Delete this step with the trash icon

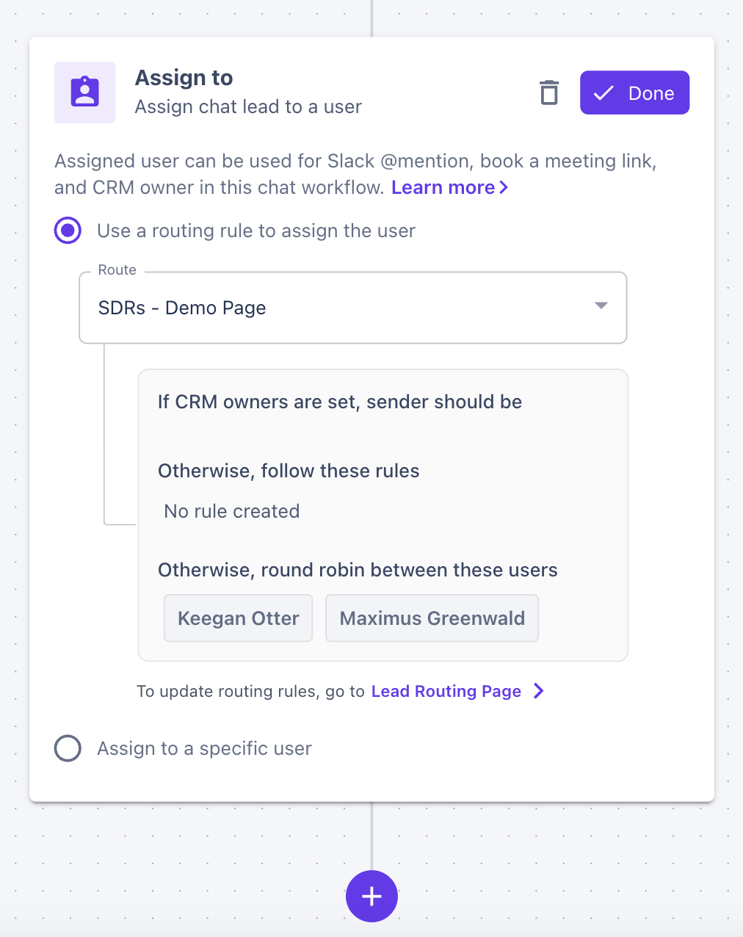[549, 93]
